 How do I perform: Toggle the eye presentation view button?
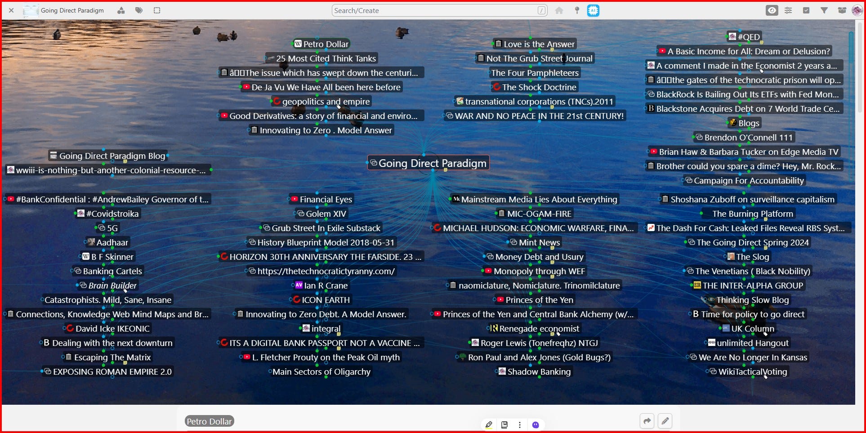(x=772, y=10)
